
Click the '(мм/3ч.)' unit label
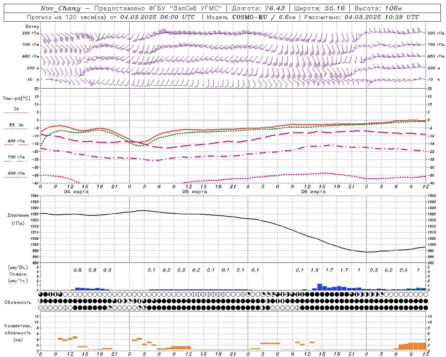(x=18, y=267)
